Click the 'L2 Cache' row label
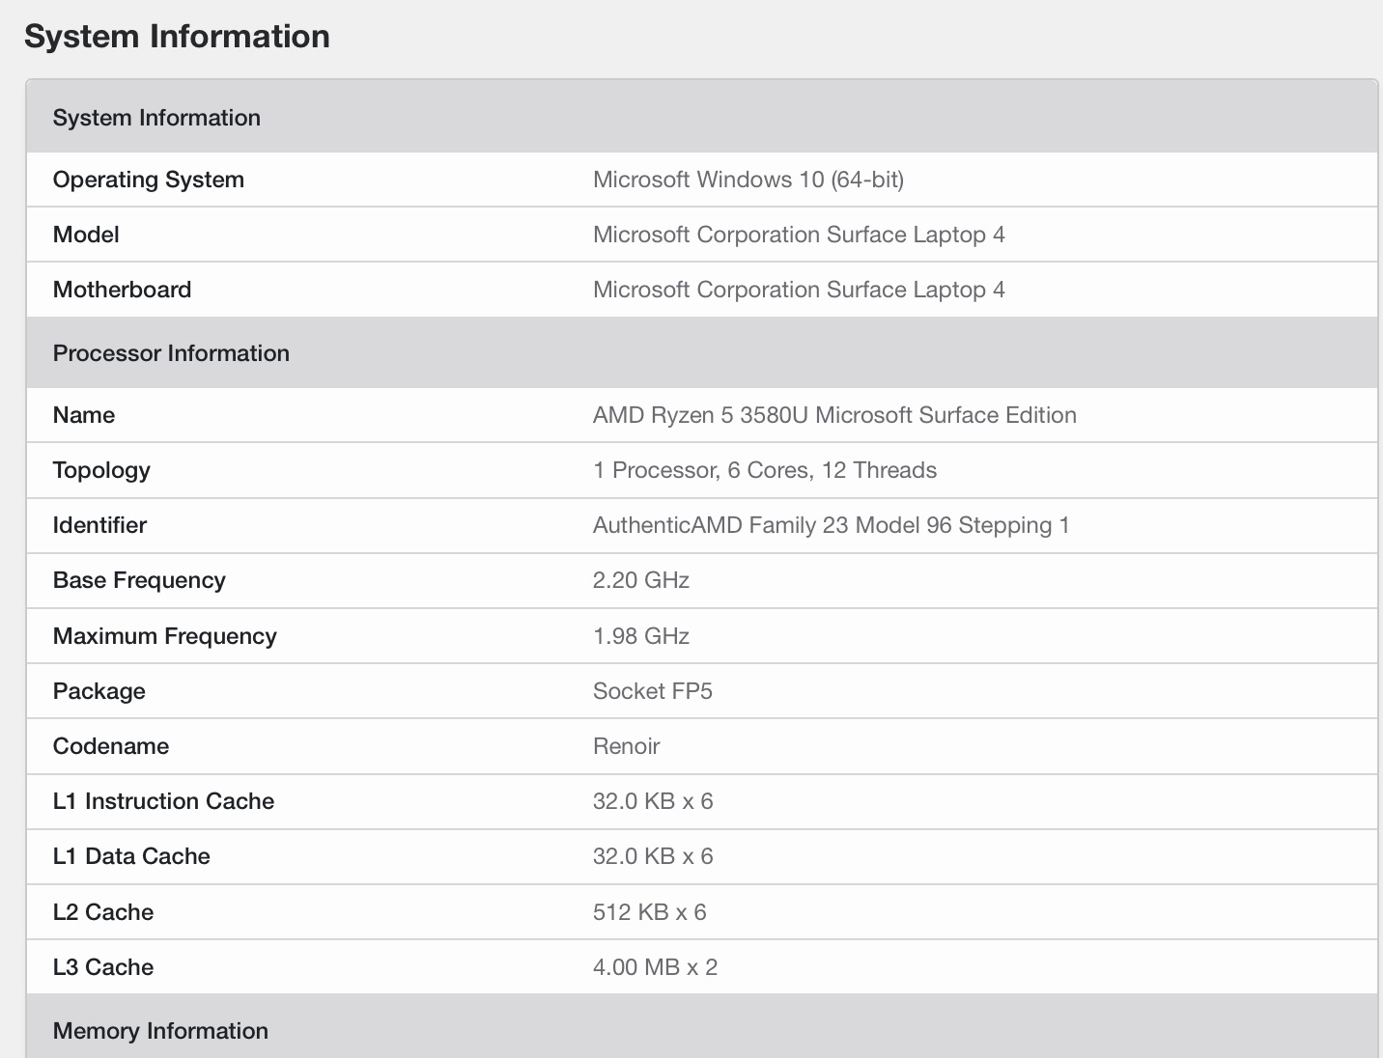 pos(103,912)
